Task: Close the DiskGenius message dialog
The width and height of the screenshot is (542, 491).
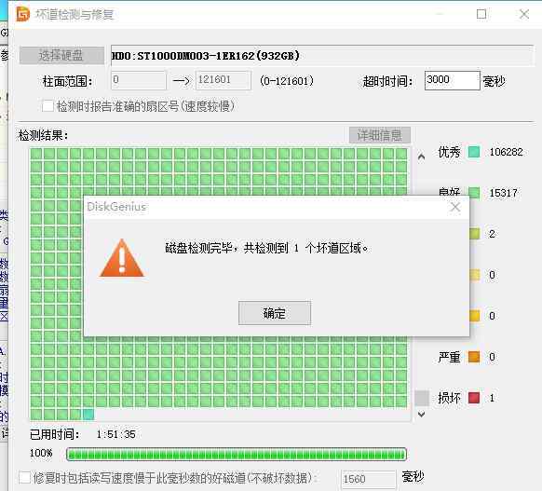Action: [x=455, y=207]
